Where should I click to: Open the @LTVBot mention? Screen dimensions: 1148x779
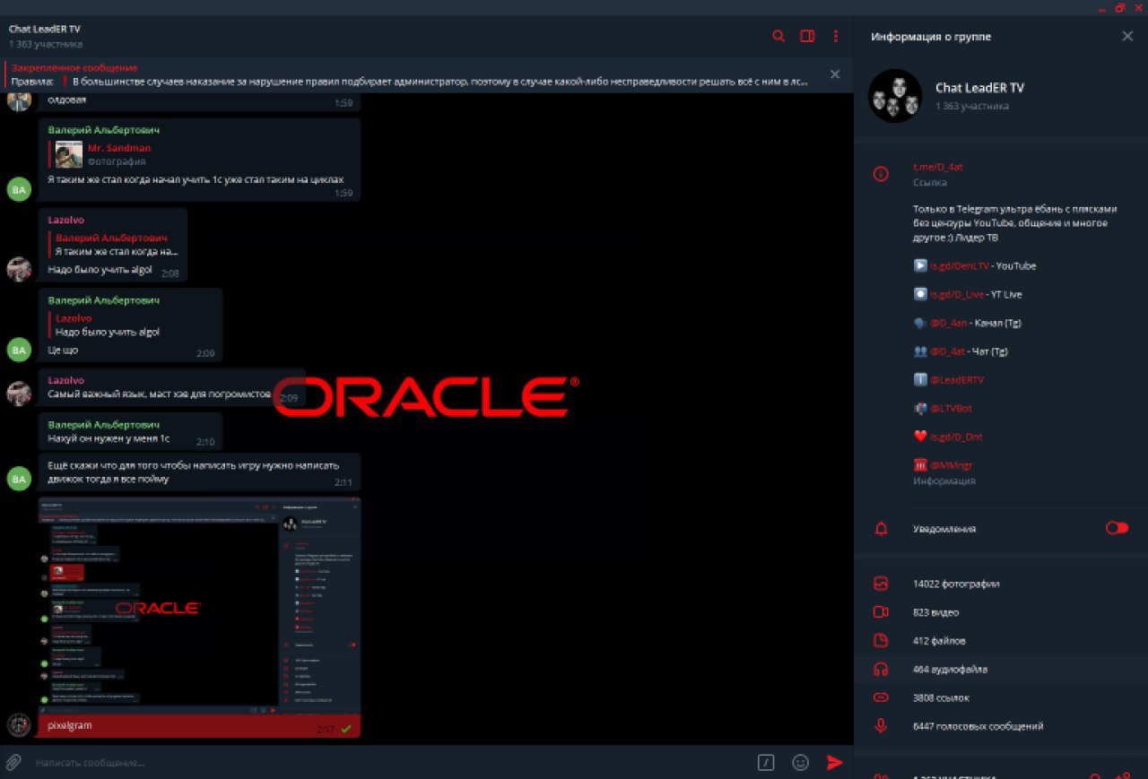coord(951,409)
